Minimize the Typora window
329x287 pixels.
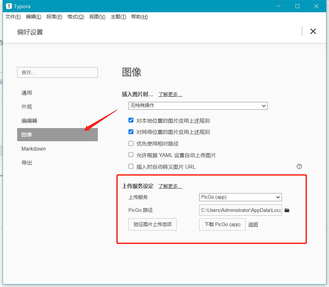(279, 6)
